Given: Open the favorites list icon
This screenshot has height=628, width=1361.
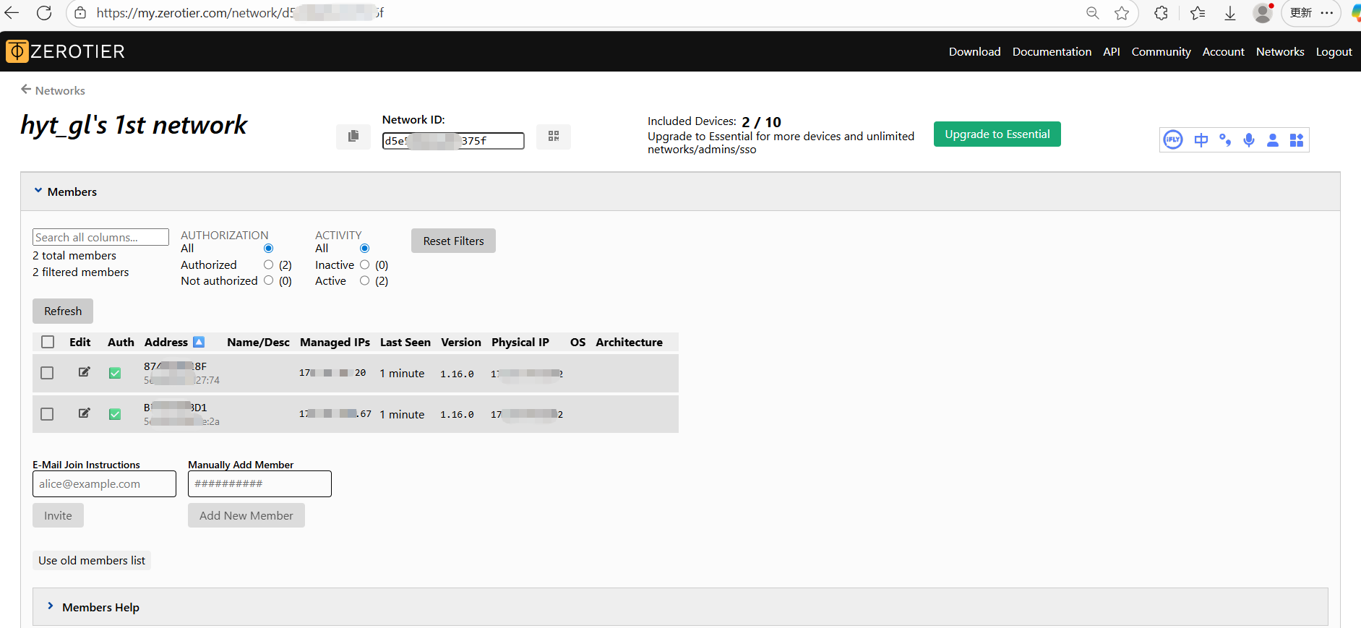Looking at the screenshot, I should 1198,13.
